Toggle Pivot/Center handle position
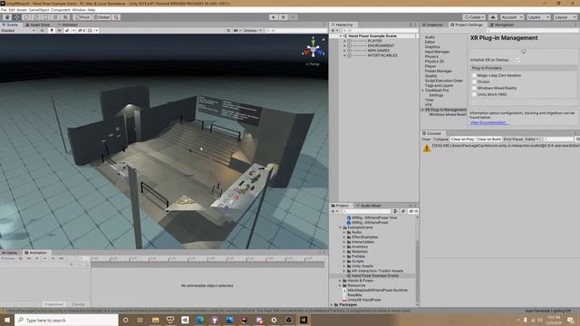This screenshot has height=326, width=580. click(82, 17)
